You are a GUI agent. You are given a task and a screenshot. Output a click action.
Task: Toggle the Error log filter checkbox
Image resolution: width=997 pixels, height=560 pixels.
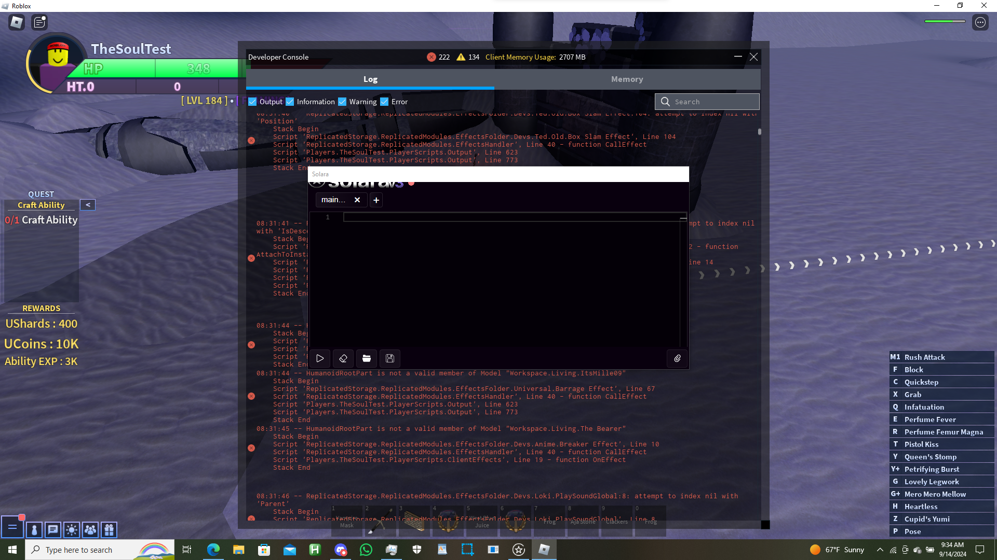tap(384, 102)
